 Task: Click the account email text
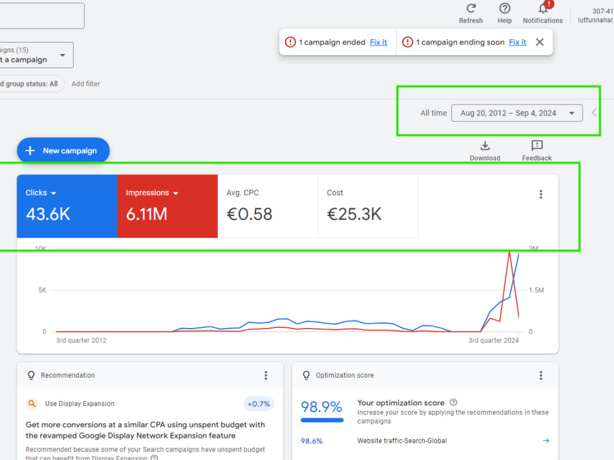click(x=596, y=20)
